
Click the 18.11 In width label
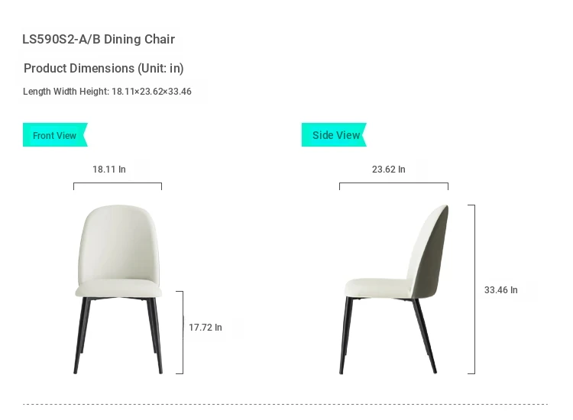[x=109, y=170]
